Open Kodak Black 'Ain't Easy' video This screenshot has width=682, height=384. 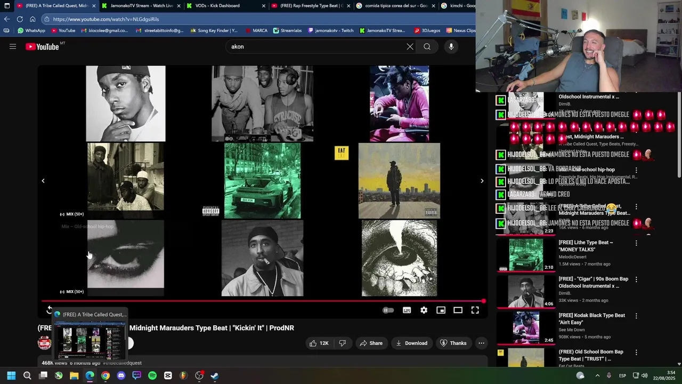(x=591, y=318)
